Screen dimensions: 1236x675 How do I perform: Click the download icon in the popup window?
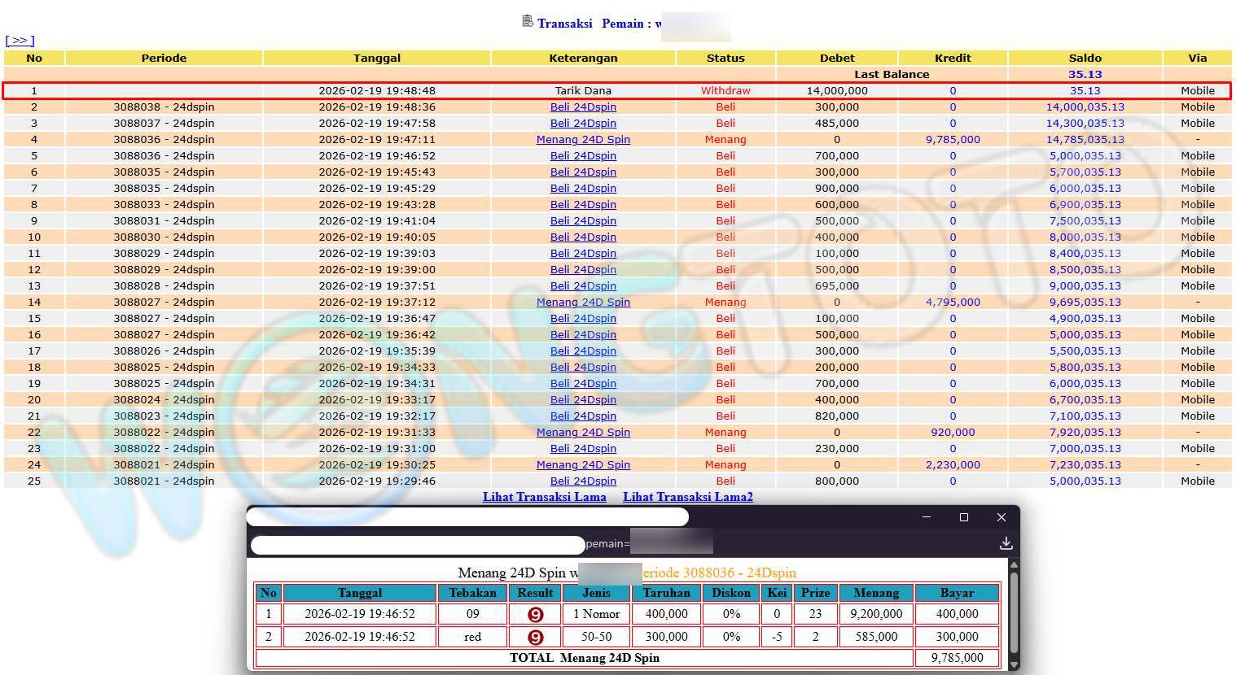click(x=1006, y=543)
